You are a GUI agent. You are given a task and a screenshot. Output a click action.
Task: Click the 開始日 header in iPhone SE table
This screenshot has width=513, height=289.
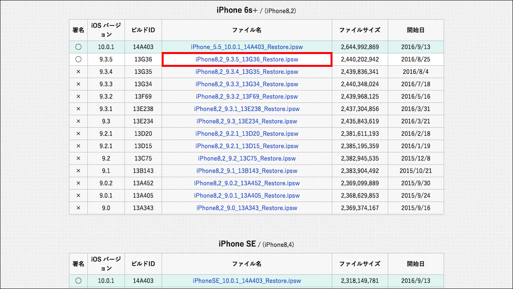tap(416, 264)
